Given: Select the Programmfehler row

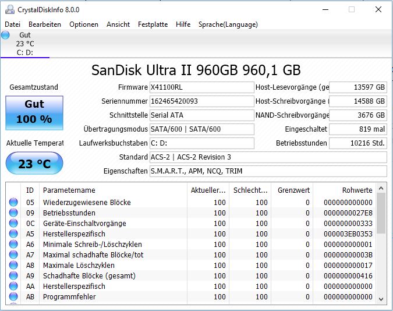Looking at the screenshot, I should [191, 296].
